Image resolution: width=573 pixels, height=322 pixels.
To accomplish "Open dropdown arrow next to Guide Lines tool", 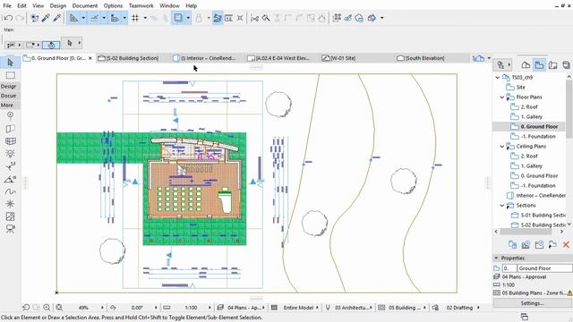I will (x=83, y=18).
